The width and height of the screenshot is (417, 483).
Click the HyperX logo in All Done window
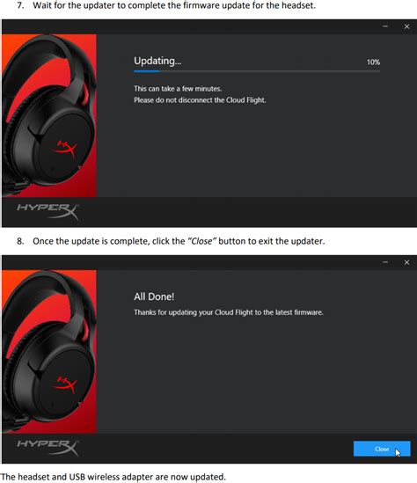pyautogui.click(x=48, y=448)
